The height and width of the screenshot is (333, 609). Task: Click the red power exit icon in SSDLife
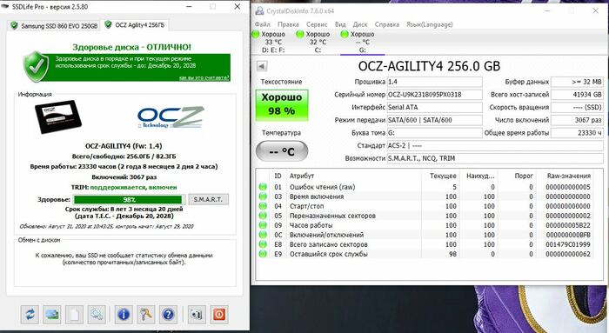tap(219, 314)
